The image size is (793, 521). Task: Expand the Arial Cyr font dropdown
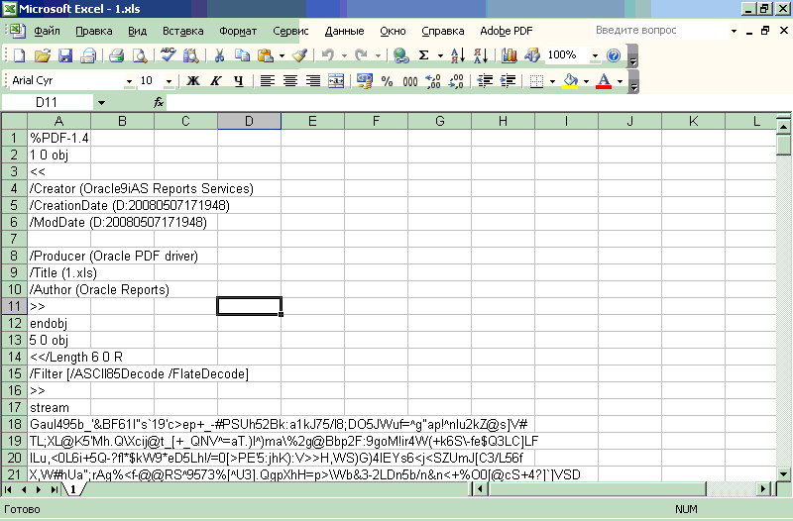point(129,81)
